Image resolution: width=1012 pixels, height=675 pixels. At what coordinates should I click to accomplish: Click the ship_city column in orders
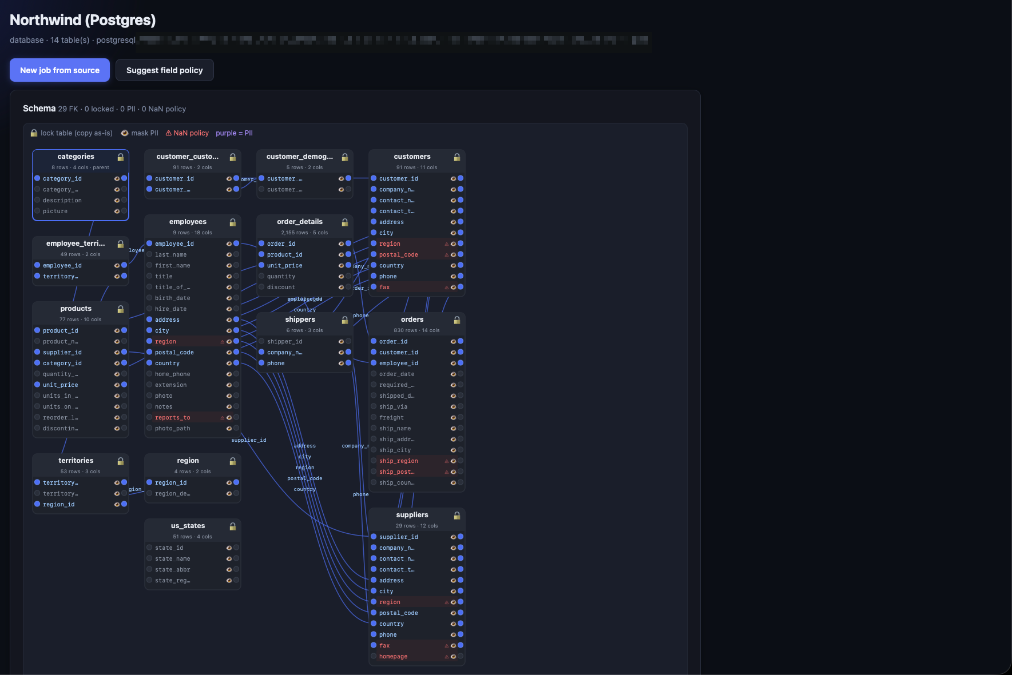pos(417,450)
